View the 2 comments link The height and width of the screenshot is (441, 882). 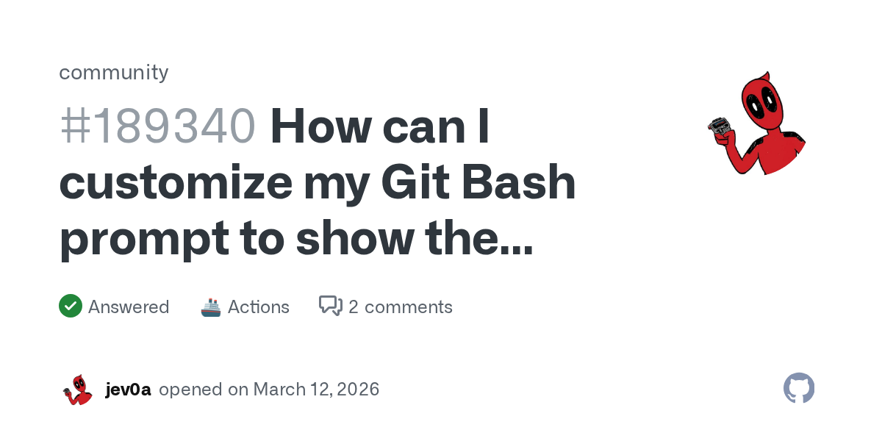point(401,306)
